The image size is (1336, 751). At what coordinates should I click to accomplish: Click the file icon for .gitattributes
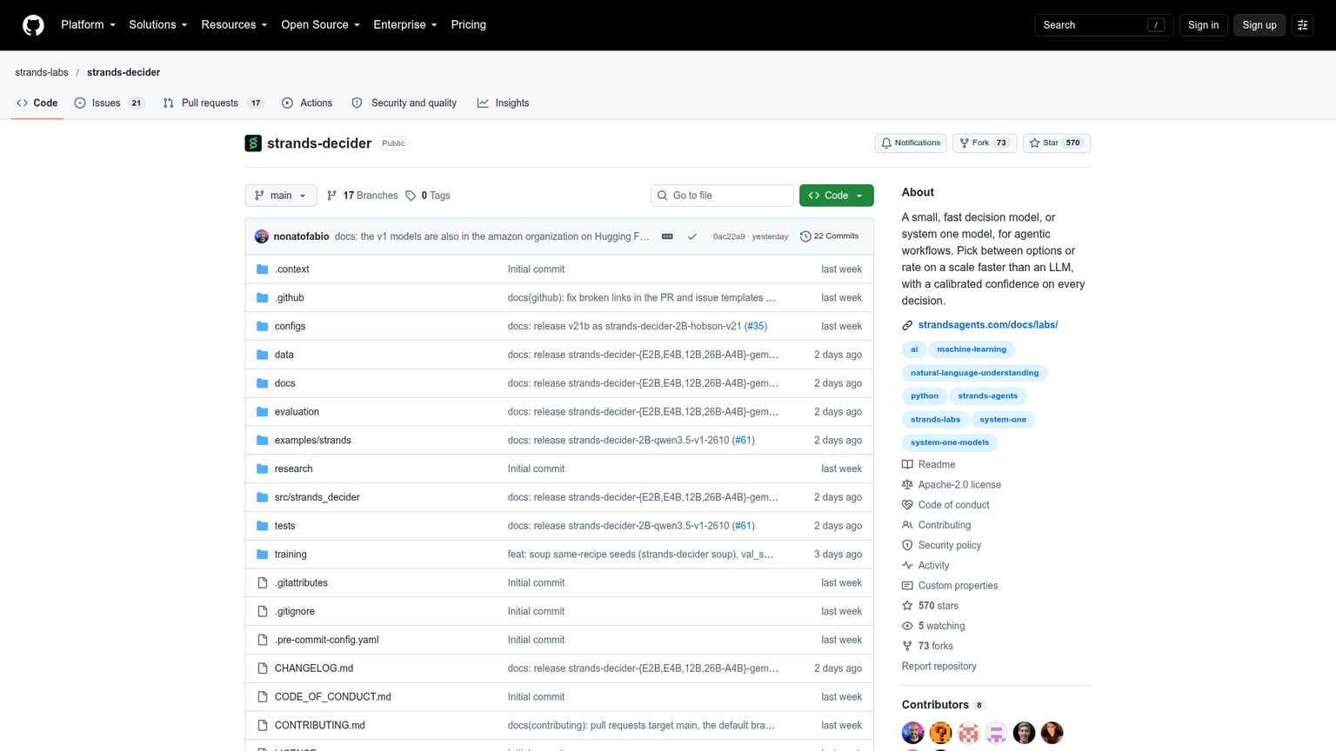coord(263,582)
